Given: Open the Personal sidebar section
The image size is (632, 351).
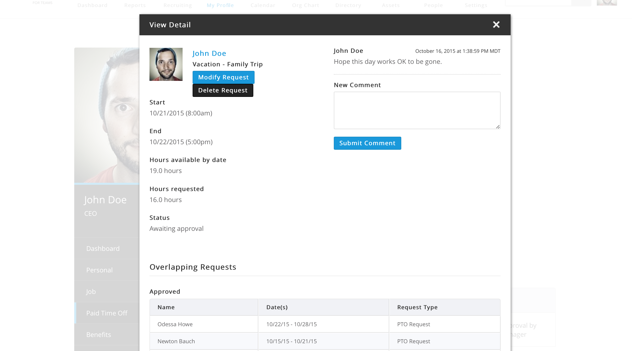Looking at the screenshot, I should 99,270.
